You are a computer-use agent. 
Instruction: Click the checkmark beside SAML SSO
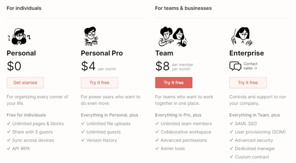coord(231,124)
